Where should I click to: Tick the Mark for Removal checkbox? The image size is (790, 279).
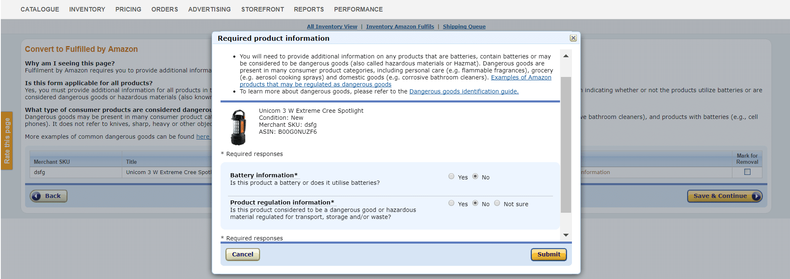747,172
